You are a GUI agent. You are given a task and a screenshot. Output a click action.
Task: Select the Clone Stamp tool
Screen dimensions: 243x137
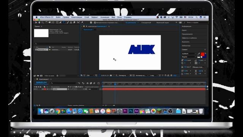[71, 22]
